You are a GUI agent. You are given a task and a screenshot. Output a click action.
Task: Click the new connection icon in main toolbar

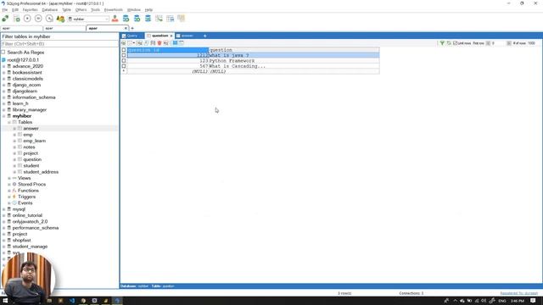click(5, 19)
